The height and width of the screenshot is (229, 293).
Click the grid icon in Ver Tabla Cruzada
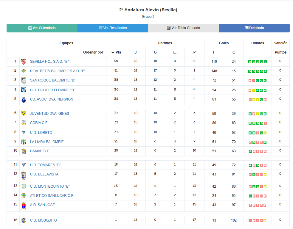click(169, 28)
